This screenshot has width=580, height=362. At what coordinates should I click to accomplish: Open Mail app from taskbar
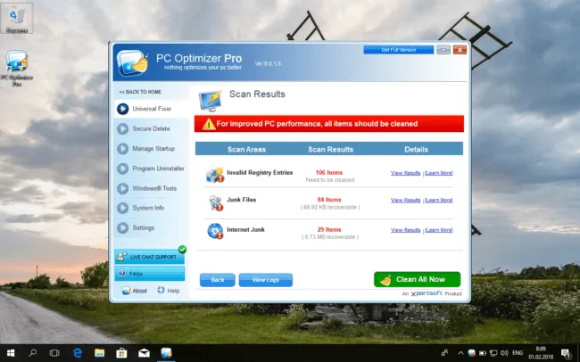(x=144, y=353)
